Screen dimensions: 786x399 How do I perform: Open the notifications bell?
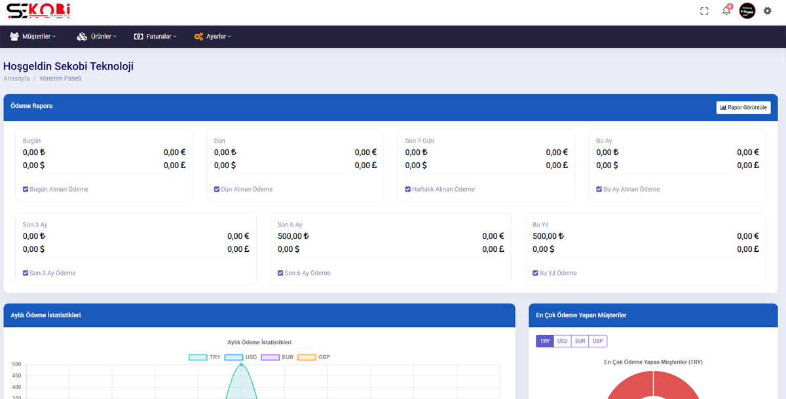tap(726, 11)
